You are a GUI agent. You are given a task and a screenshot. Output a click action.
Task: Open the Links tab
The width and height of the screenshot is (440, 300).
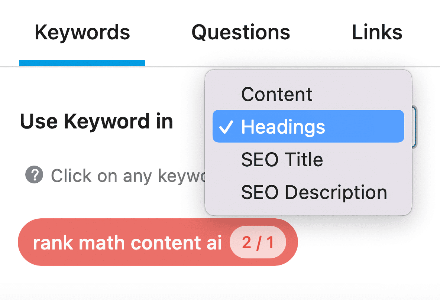click(377, 33)
